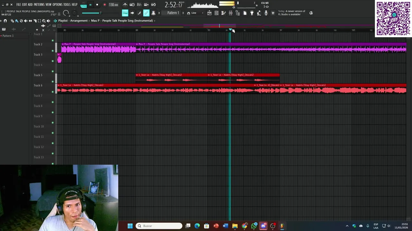Pause playback with the pause button
The image size is (412, 231).
pos(90,5)
